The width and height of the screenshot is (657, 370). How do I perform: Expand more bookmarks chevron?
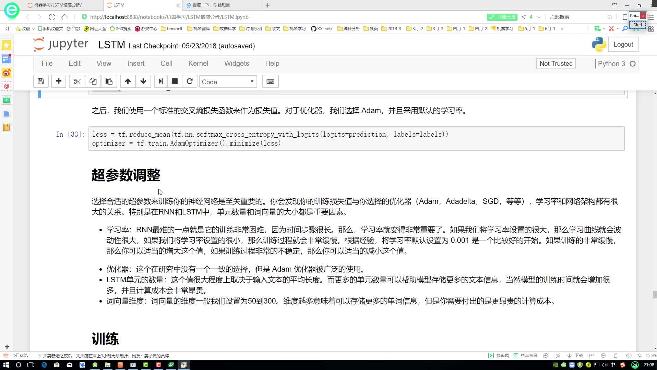coord(562,29)
